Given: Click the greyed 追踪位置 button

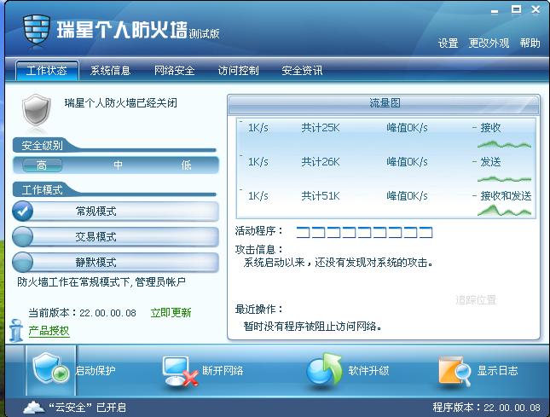Looking at the screenshot, I should (476, 300).
